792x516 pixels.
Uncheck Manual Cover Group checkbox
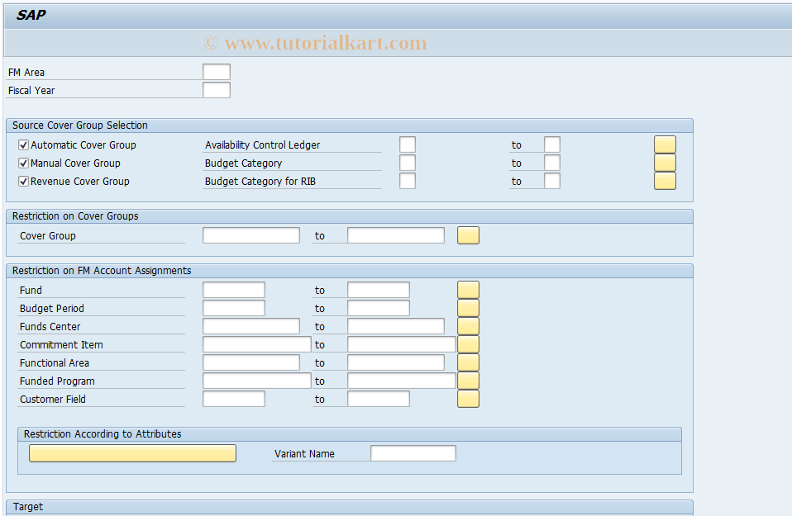(23, 163)
